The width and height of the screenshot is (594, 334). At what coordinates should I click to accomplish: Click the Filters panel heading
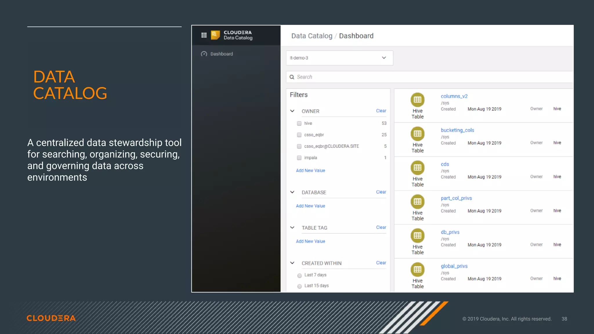coord(299,95)
